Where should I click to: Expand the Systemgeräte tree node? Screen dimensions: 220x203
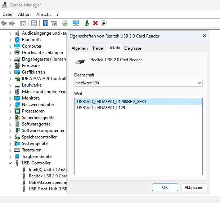pos(10,144)
